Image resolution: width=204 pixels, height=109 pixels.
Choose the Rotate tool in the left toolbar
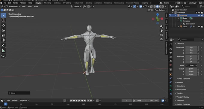[3, 30]
